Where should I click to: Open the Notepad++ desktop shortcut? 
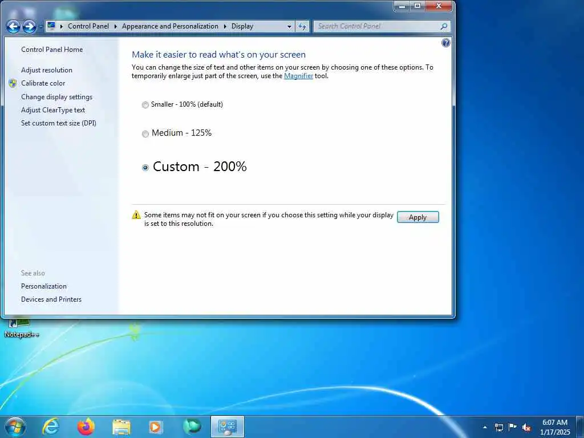point(21,328)
